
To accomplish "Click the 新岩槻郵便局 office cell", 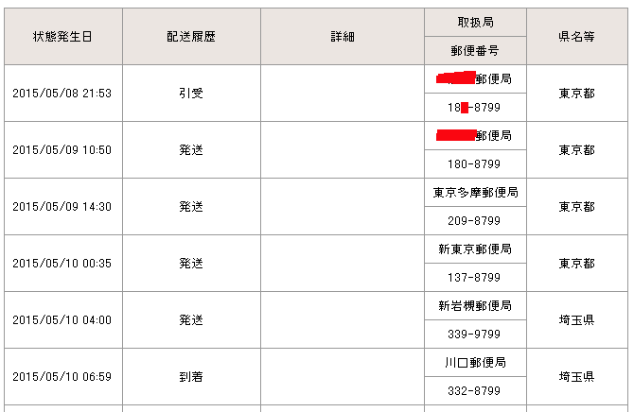I will [x=475, y=306].
